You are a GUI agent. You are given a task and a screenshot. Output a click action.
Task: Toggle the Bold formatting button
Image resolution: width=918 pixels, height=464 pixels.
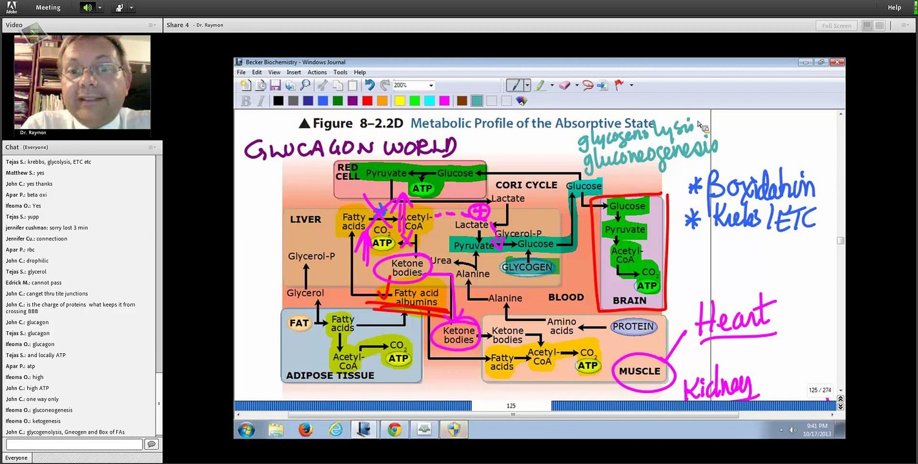(x=245, y=101)
